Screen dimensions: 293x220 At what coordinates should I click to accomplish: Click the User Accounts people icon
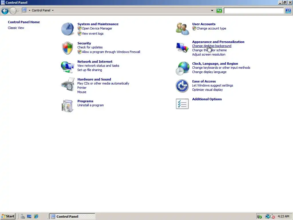tap(182, 29)
